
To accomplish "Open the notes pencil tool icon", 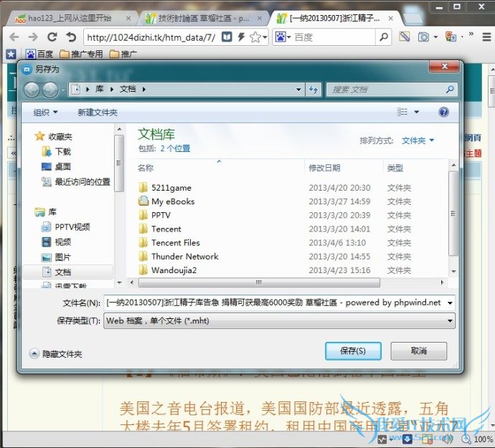I will tap(405, 37).
